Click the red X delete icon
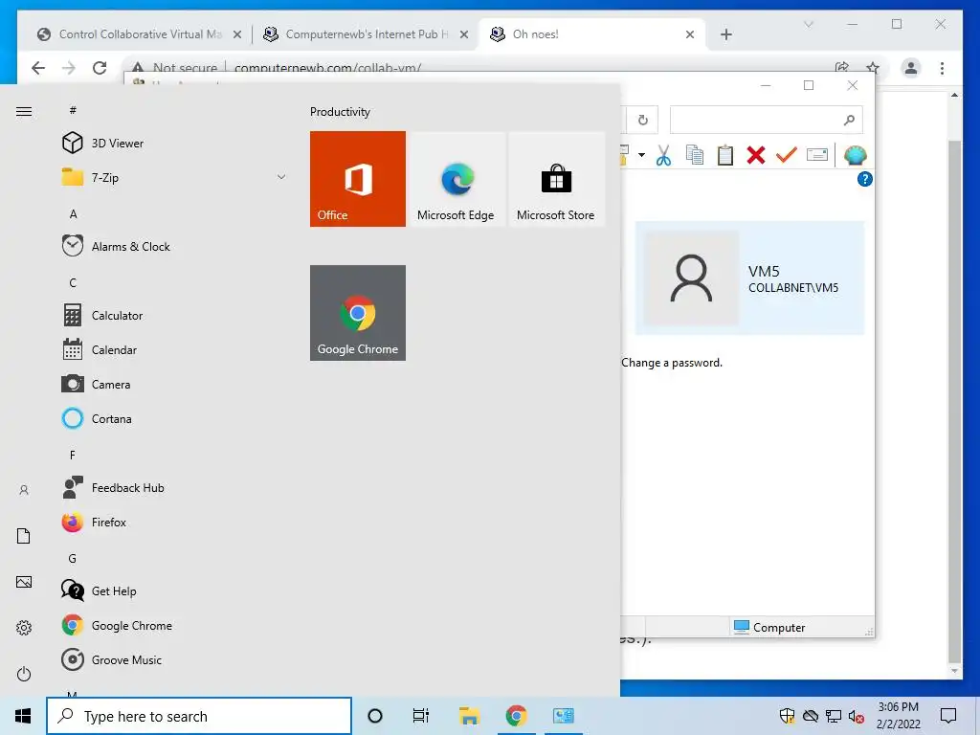This screenshot has height=735, width=980. tap(756, 155)
